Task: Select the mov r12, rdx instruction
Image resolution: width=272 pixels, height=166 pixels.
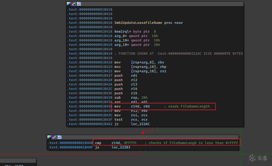Action: pos(131,111)
